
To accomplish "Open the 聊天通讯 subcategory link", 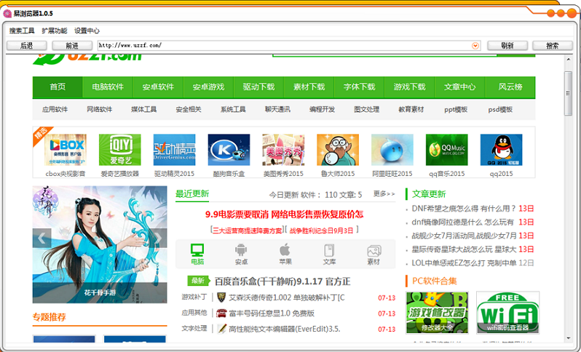I will (x=277, y=110).
